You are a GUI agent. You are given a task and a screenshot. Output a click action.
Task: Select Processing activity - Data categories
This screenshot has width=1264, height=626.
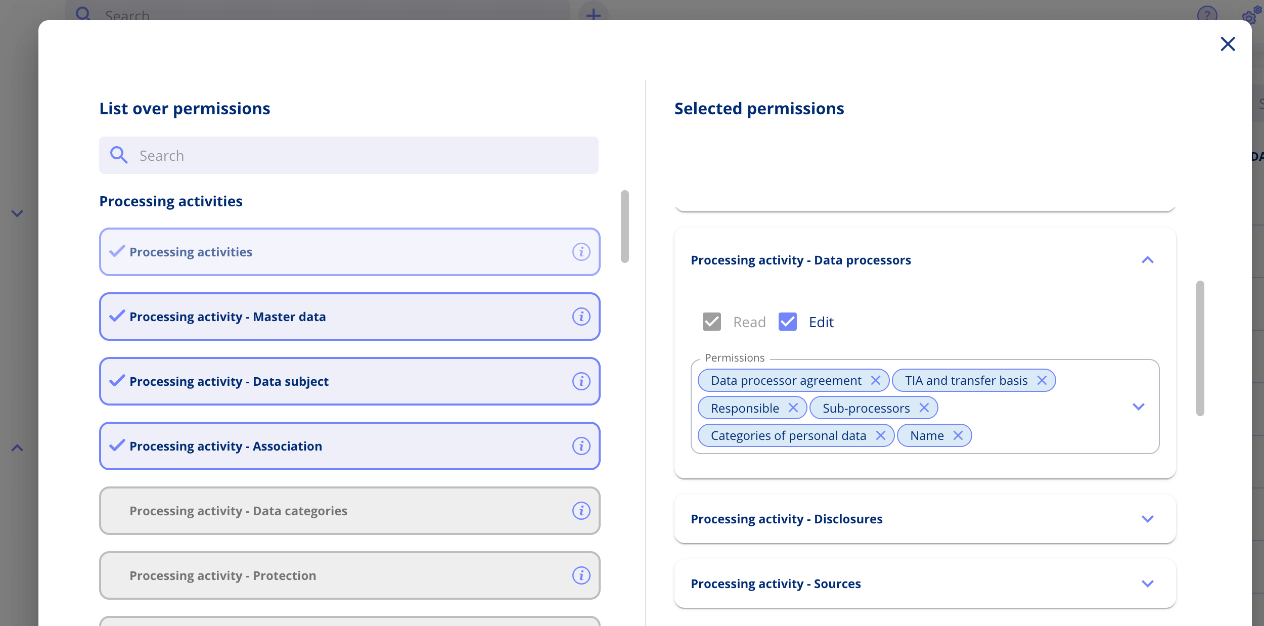pos(349,511)
